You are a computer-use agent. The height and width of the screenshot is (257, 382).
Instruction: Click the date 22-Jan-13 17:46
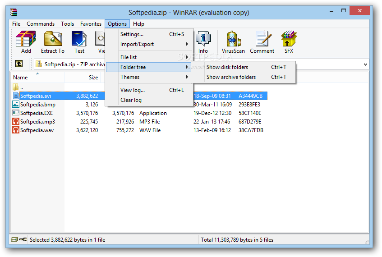pos(212,122)
